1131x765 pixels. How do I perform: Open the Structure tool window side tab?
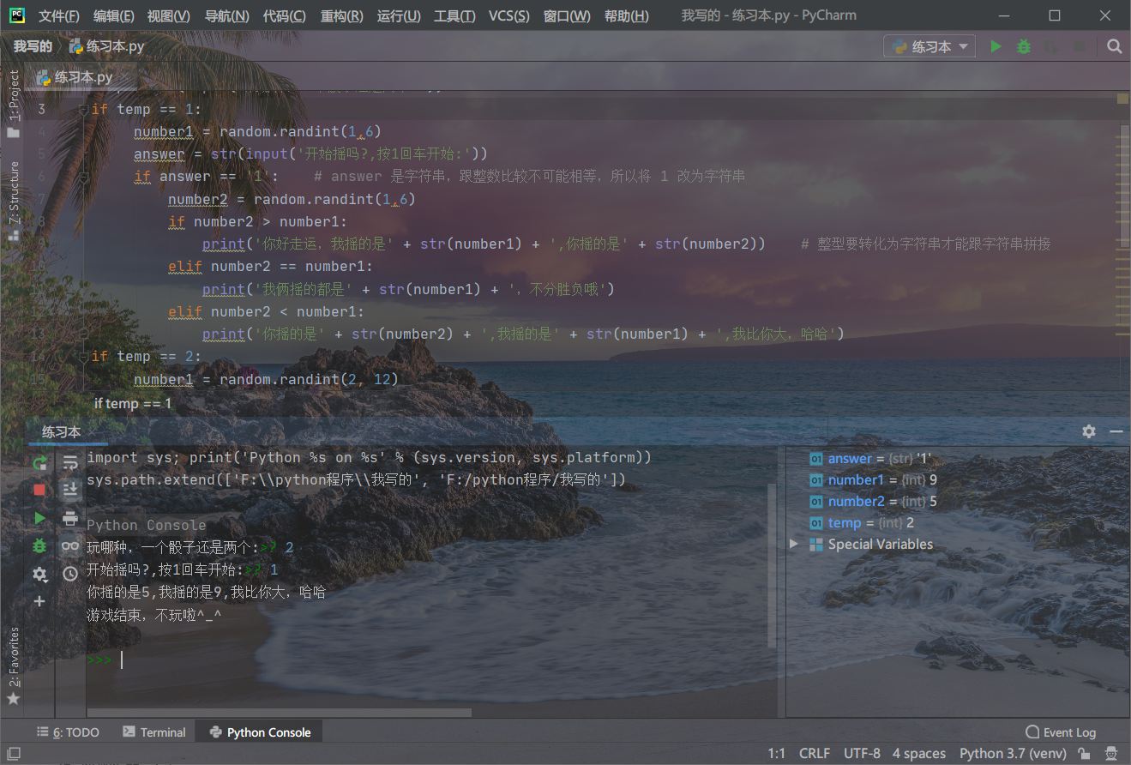click(14, 200)
